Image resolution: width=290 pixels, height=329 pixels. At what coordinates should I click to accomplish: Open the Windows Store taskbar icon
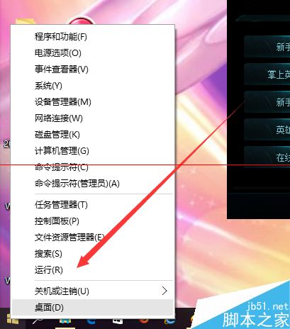[x=117, y=323]
